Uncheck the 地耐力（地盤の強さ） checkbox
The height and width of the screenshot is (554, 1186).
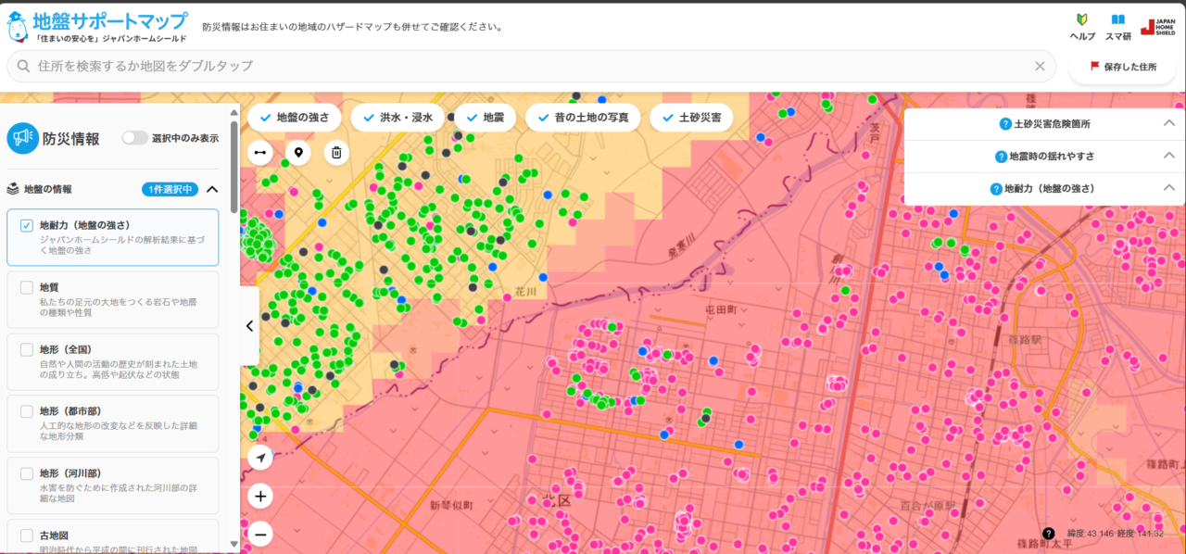27,225
